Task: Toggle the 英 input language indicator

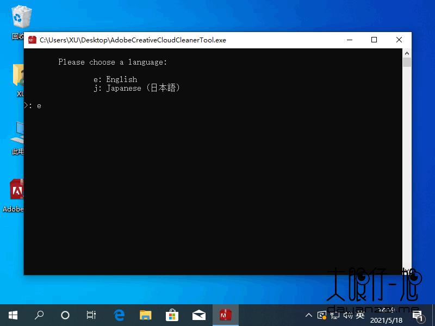Action: (x=360, y=315)
